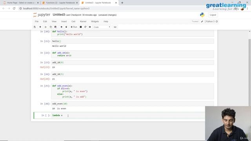
Task: Run the current cell
Action: 74,27
